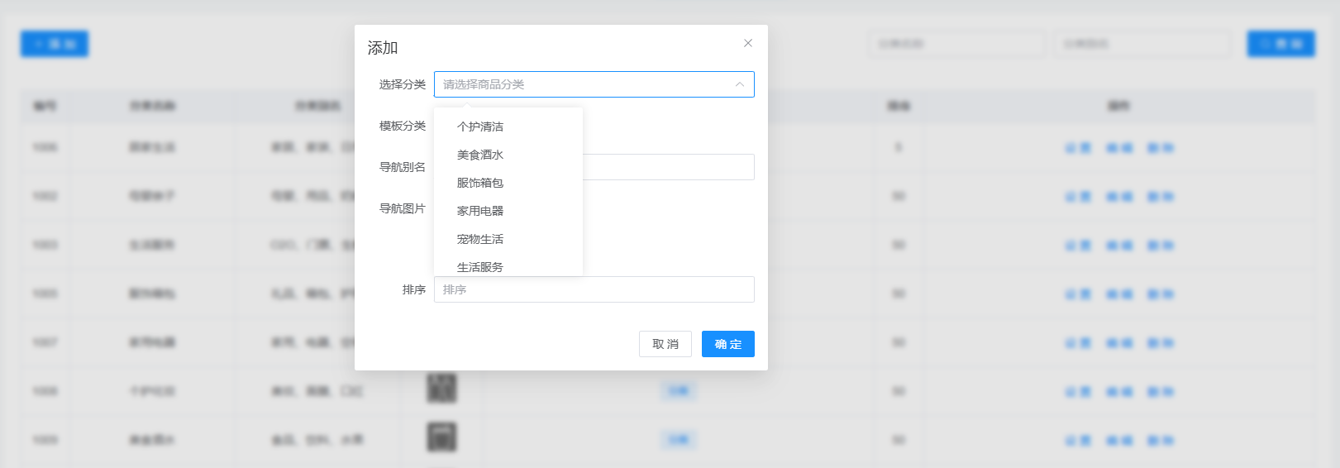1340x468 pixels.
Task: Click the blurred blue add button top-left
Action: click(x=55, y=44)
